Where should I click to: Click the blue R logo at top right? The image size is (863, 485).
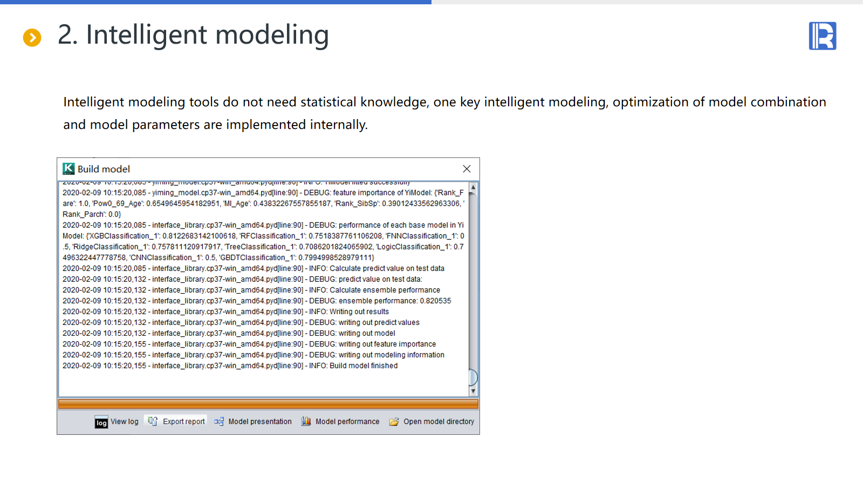click(x=822, y=36)
